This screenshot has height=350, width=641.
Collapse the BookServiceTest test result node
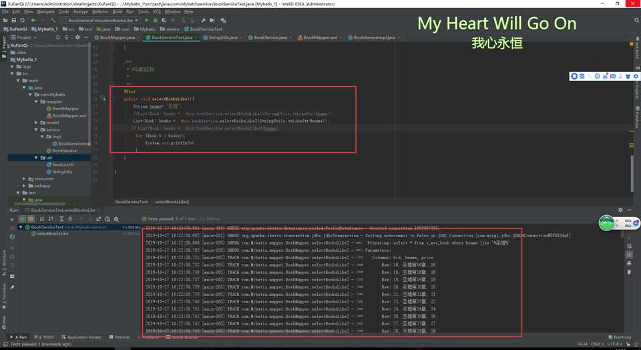[21, 227]
